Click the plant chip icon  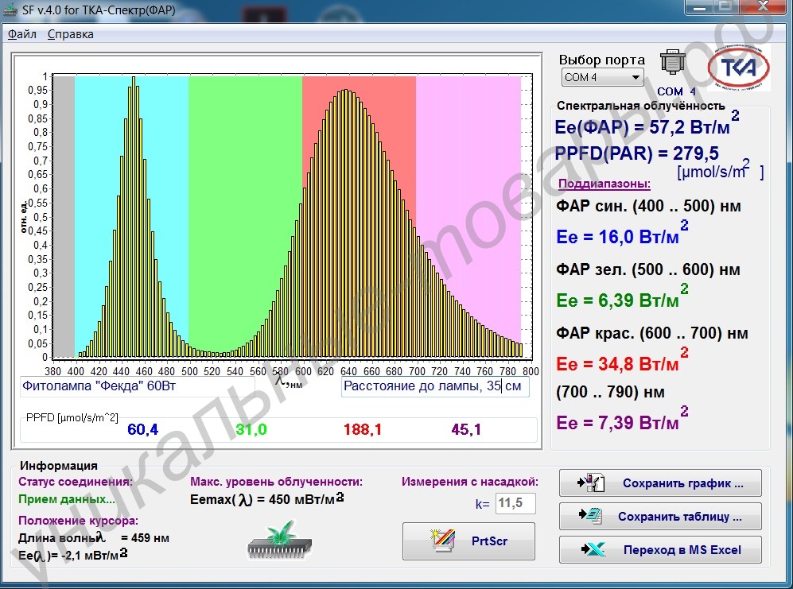tap(280, 541)
